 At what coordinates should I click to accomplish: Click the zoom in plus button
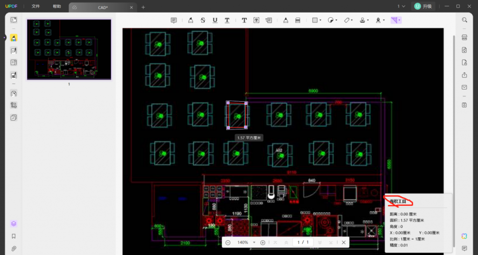tap(263, 242)
